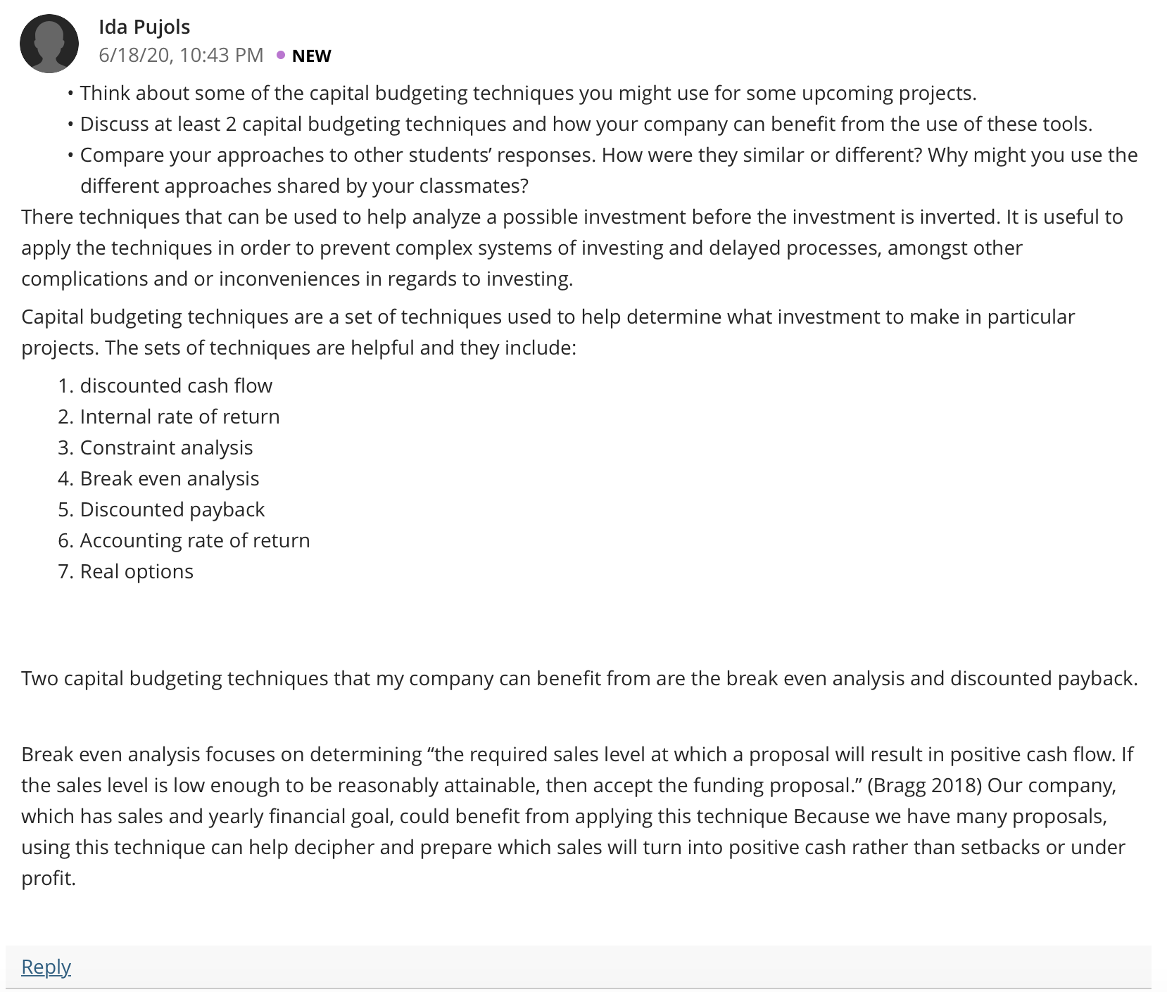Image resolution: width=1167 pixels, height=992 pixels.
Task: Click Ida Pujols' profile avatar icon
Action: 49,44
